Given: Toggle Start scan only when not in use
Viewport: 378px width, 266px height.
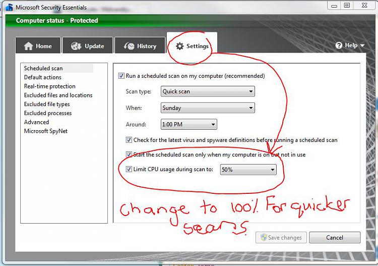Looking at the screenshot, I should point(129,154).
